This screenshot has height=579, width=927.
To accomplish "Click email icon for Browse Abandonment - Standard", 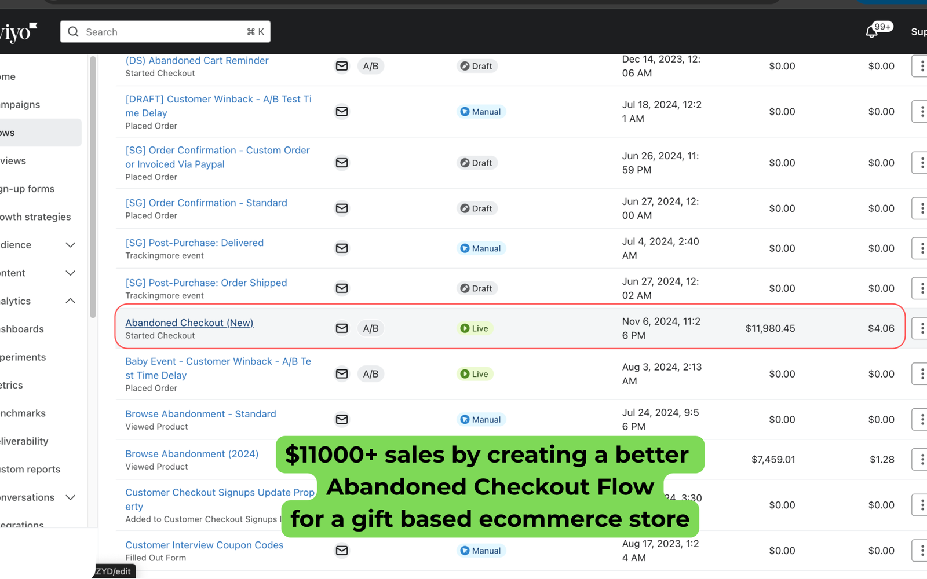I will point(342,419).
